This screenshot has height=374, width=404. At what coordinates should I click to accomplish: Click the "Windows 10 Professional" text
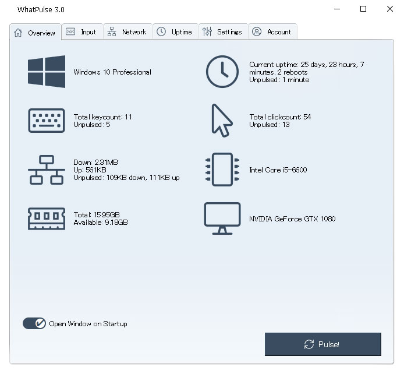[x=112, y=72]
